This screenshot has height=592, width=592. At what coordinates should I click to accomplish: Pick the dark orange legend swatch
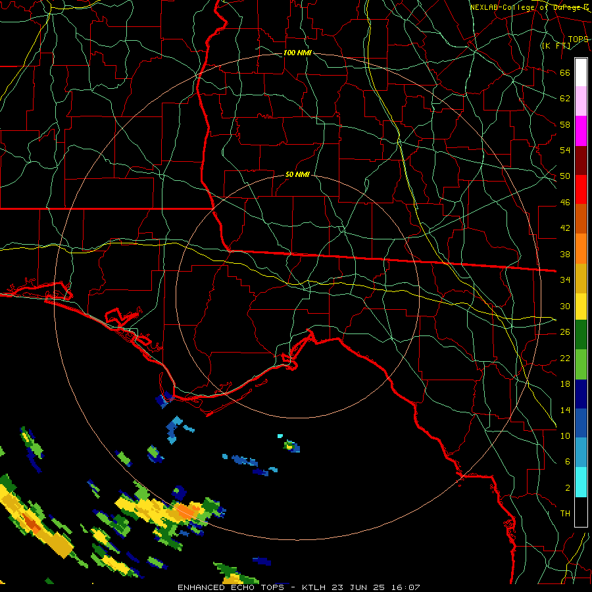click(x=581, y=219)
